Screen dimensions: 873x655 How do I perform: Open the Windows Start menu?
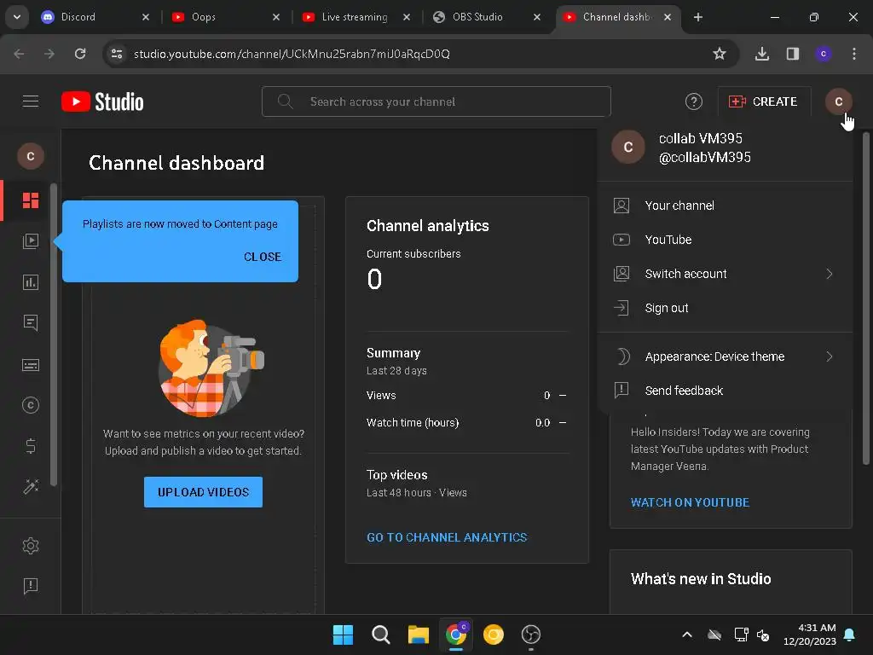pyautogui.click(x=343, y=635)
